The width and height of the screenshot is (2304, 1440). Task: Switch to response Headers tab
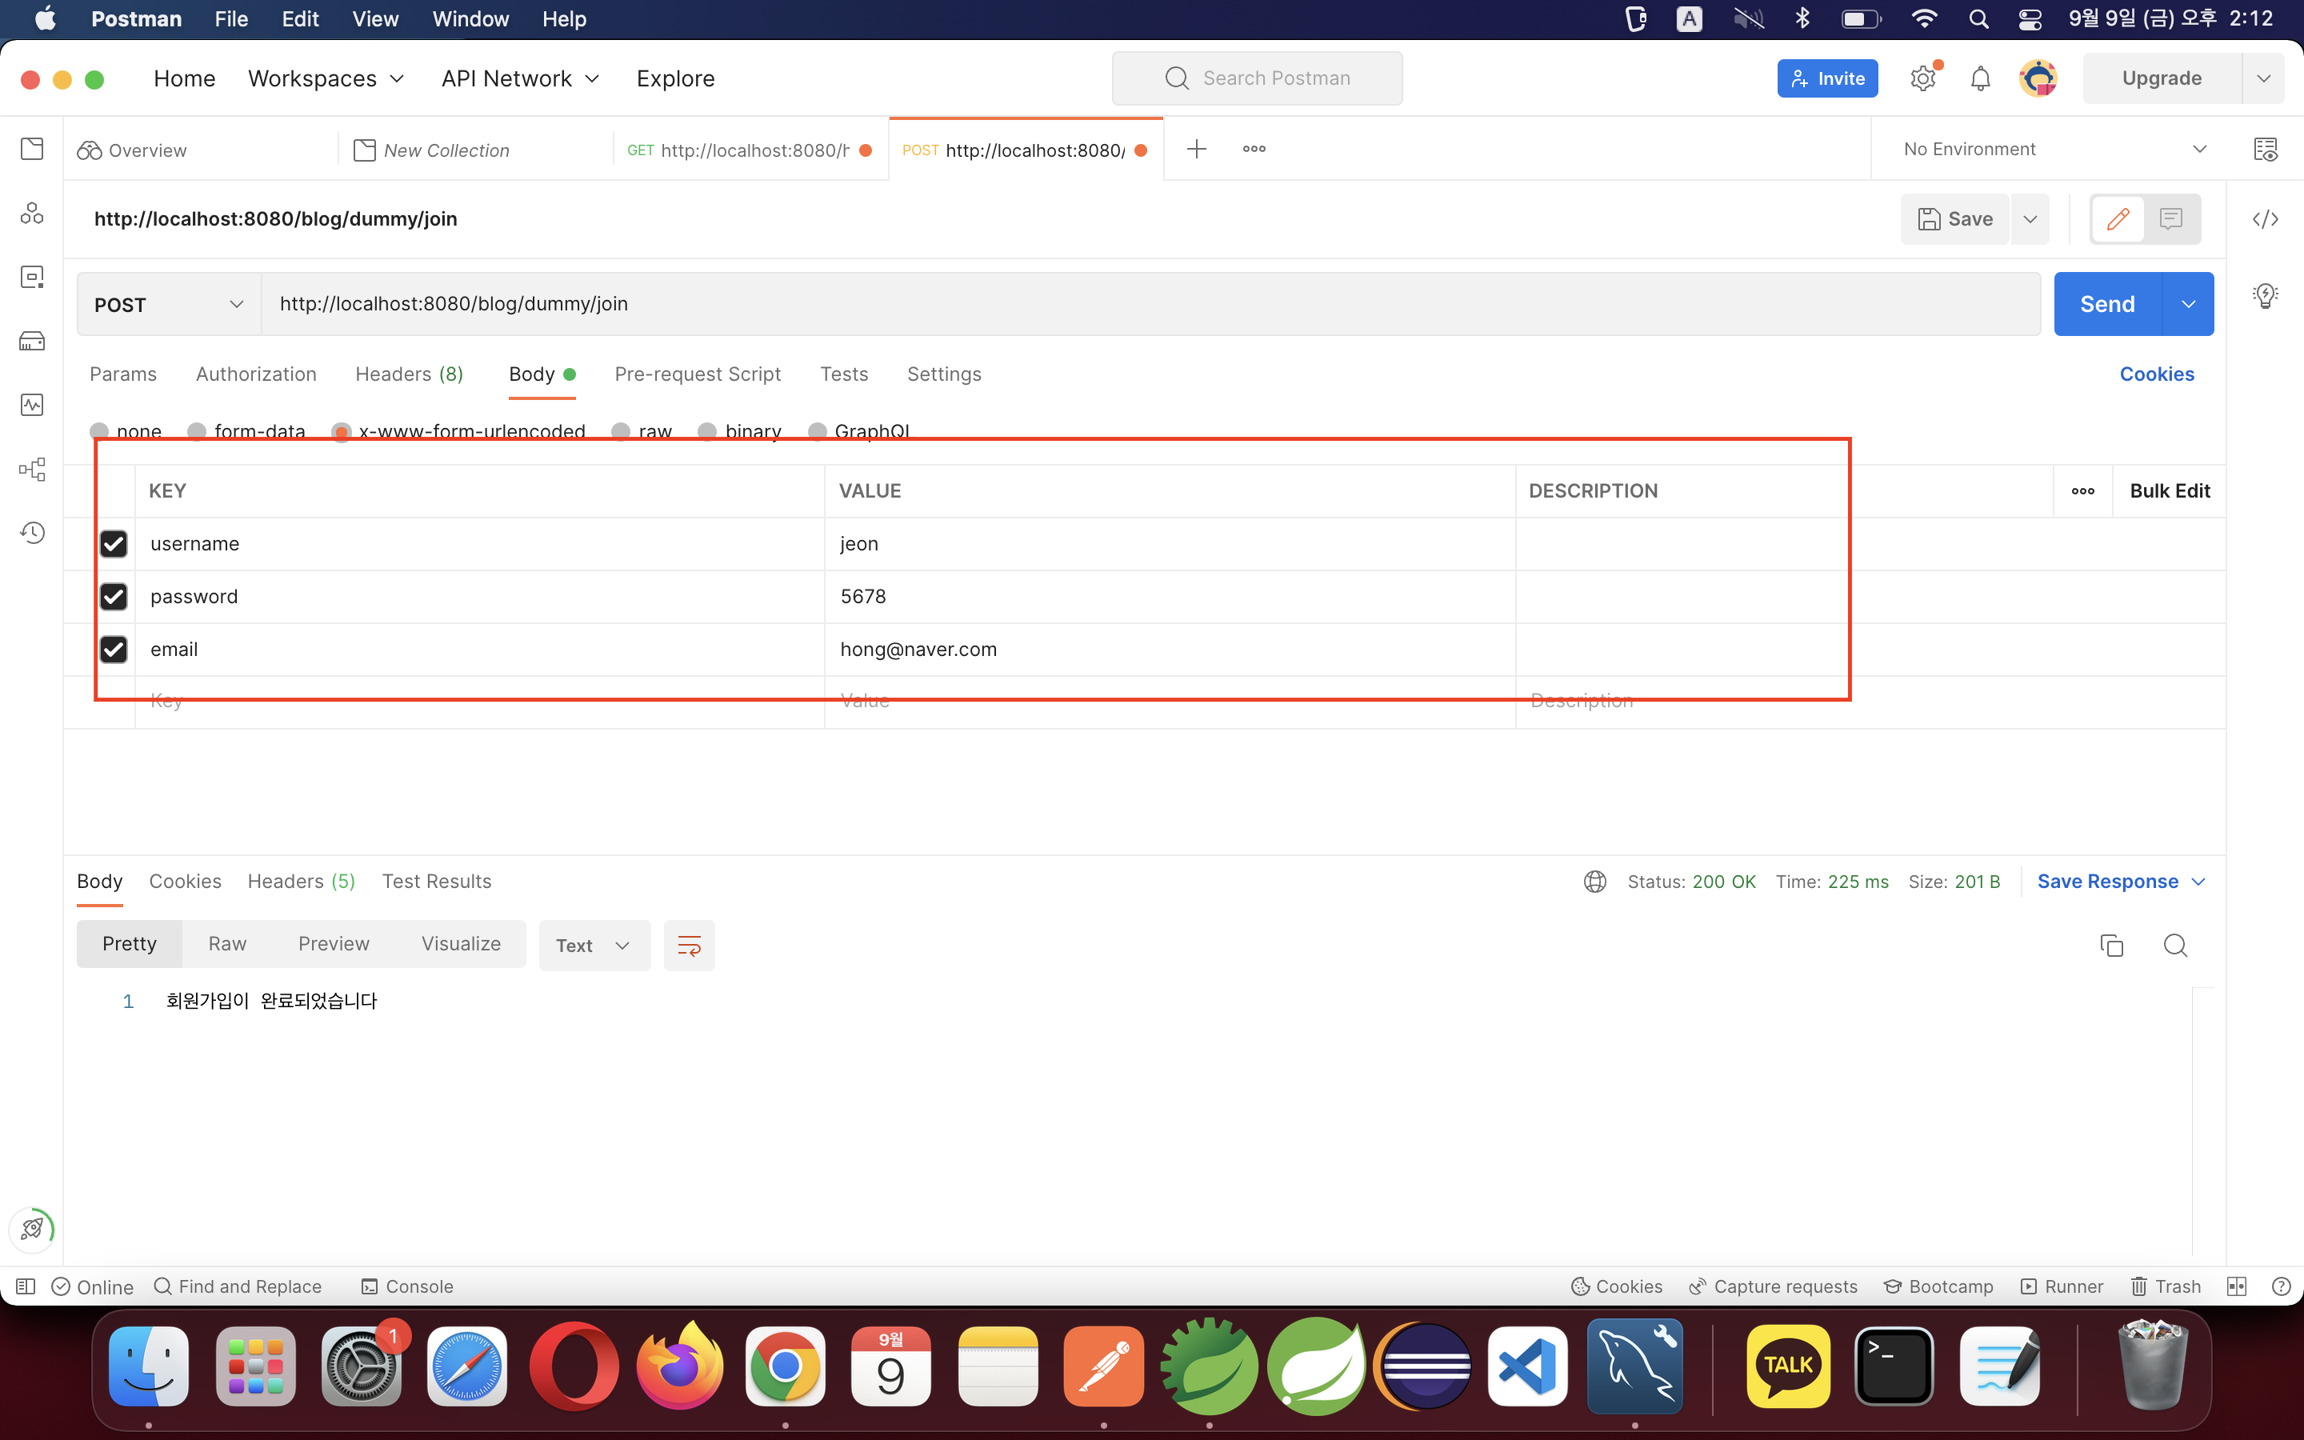click(x=300, y=881)
